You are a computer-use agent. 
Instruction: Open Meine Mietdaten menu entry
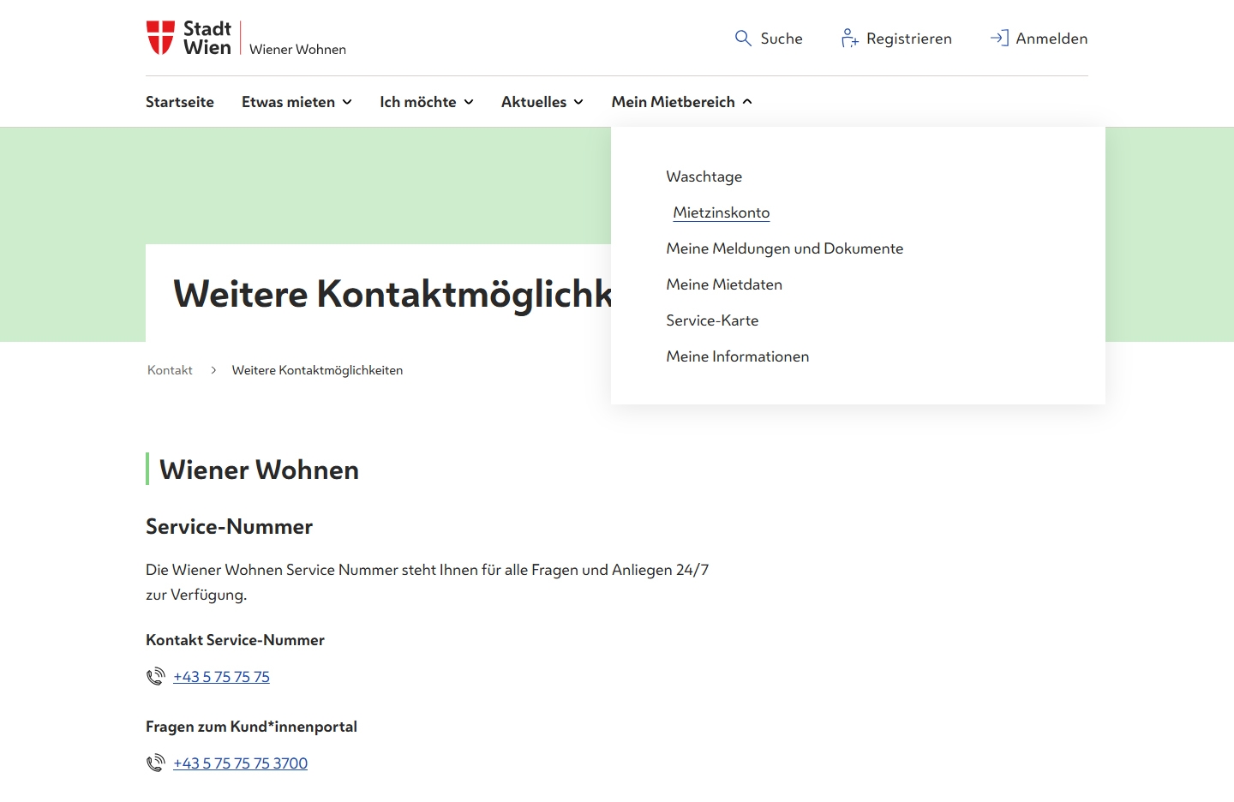tap(724, 284)
